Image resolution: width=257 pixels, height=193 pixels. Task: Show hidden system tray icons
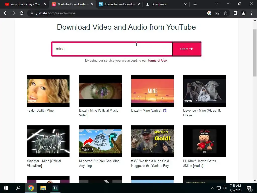tap(212, 188)
